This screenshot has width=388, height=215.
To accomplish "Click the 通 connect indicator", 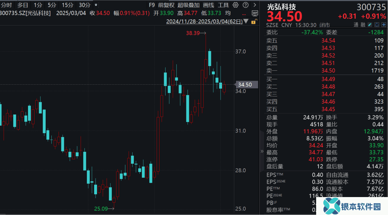I will [x=356, y=25].
